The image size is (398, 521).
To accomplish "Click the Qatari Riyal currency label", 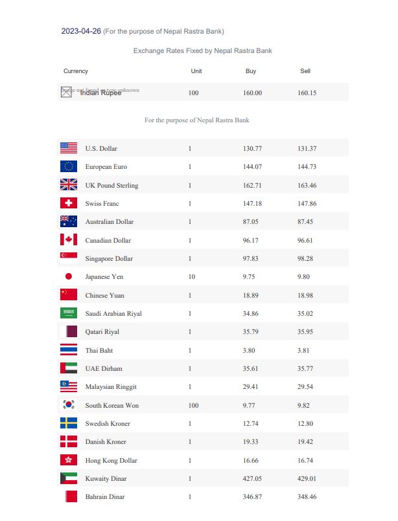I will (102, 331).
